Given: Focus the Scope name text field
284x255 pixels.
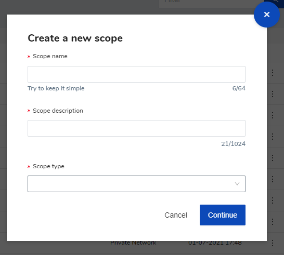Looking at the screenshot, I should (136, 74).
